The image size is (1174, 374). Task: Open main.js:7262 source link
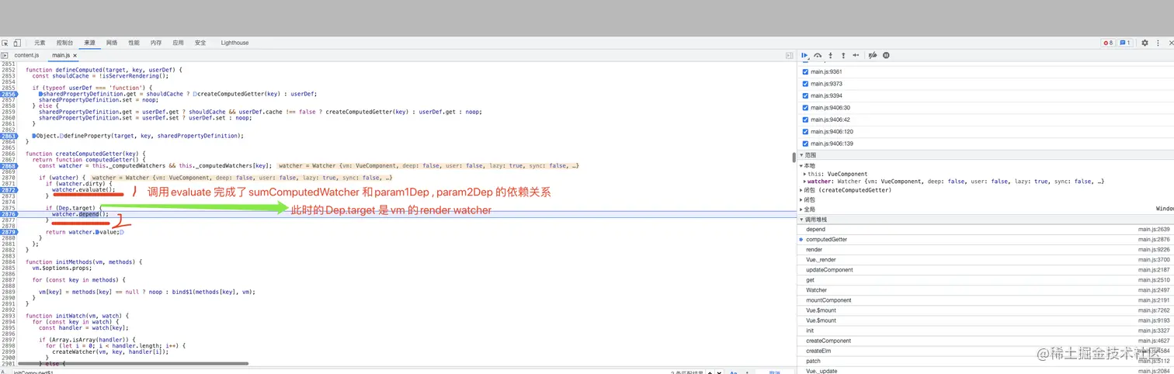click(x=1154, y=310)
